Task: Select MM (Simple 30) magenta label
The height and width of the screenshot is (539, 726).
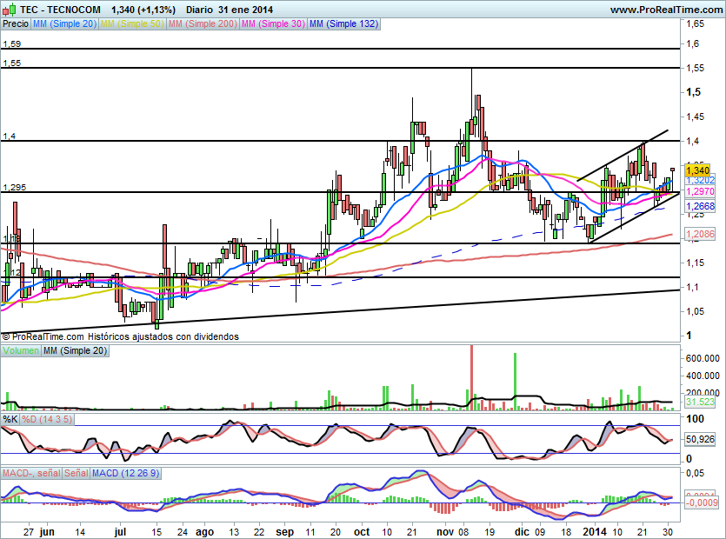Action: [x=273, y=23]
